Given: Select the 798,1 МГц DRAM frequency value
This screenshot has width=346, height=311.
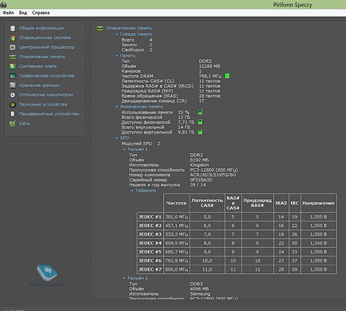Looking at the screenshot, I should point(210,76).
